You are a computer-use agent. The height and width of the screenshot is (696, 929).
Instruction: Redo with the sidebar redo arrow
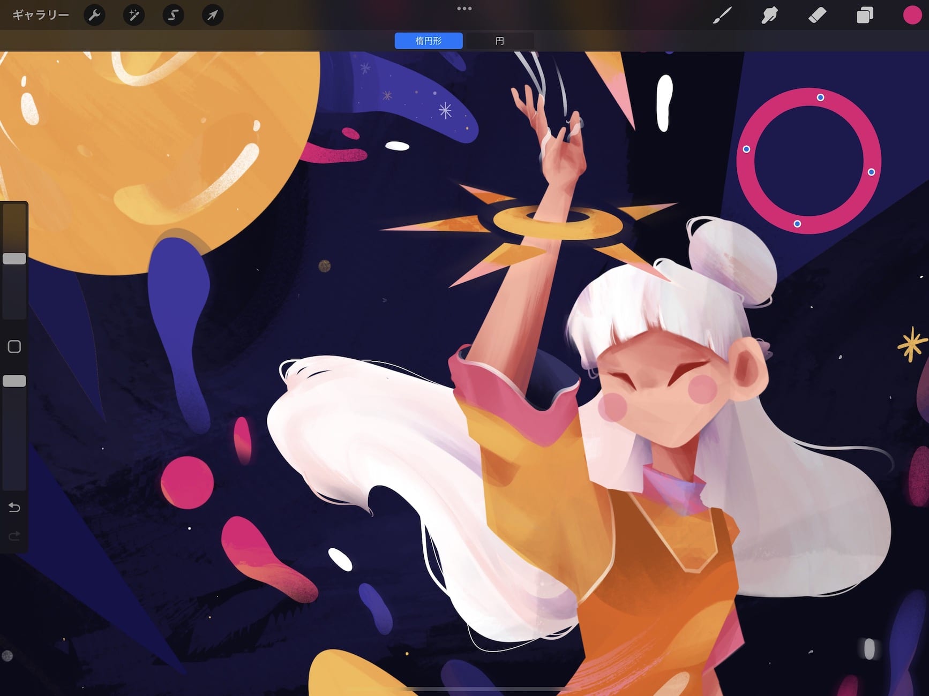point(14,535)
